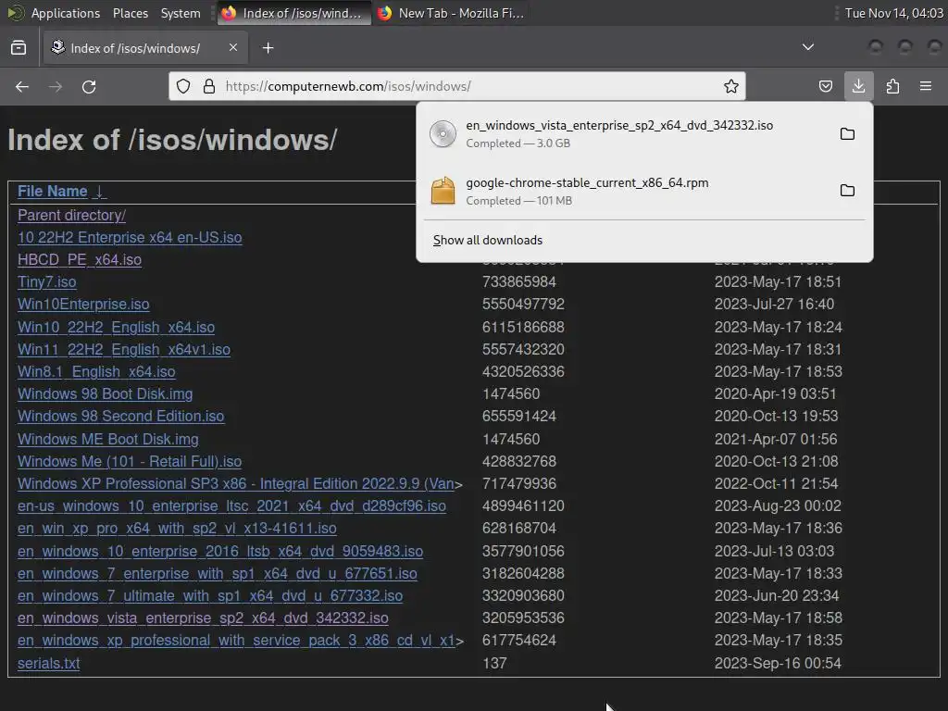This screenshot has height=711, width=948.
Task: Open Windows 98 Second Edition.iso
Action: [x=121, y=416]
